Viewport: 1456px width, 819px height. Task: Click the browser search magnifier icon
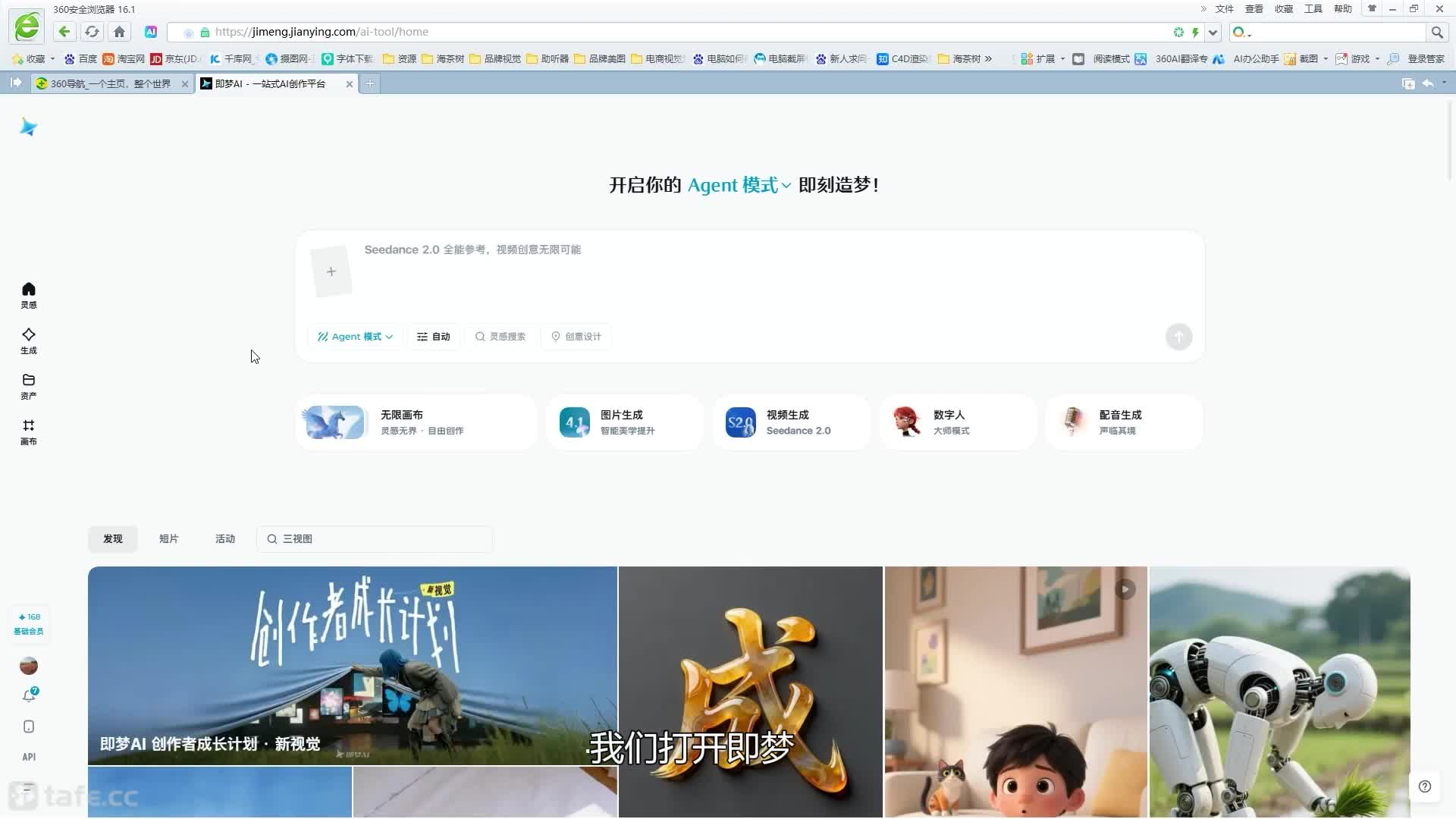(1437, 32)
